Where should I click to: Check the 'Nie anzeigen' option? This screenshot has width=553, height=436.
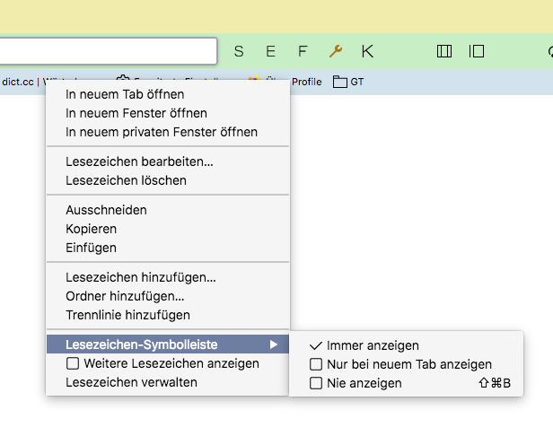pos(316,383)
